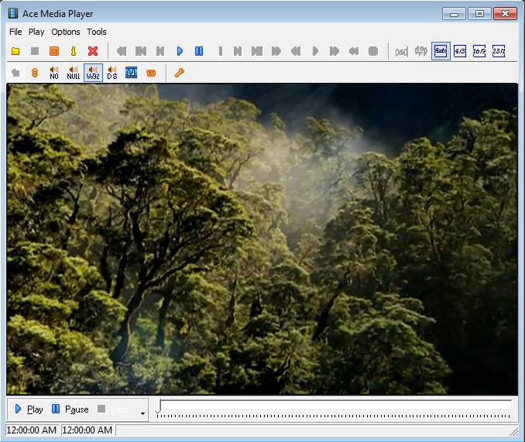Open the yellow info icon
The height and width of the screenshot is (442, 525).
(74, 51)
